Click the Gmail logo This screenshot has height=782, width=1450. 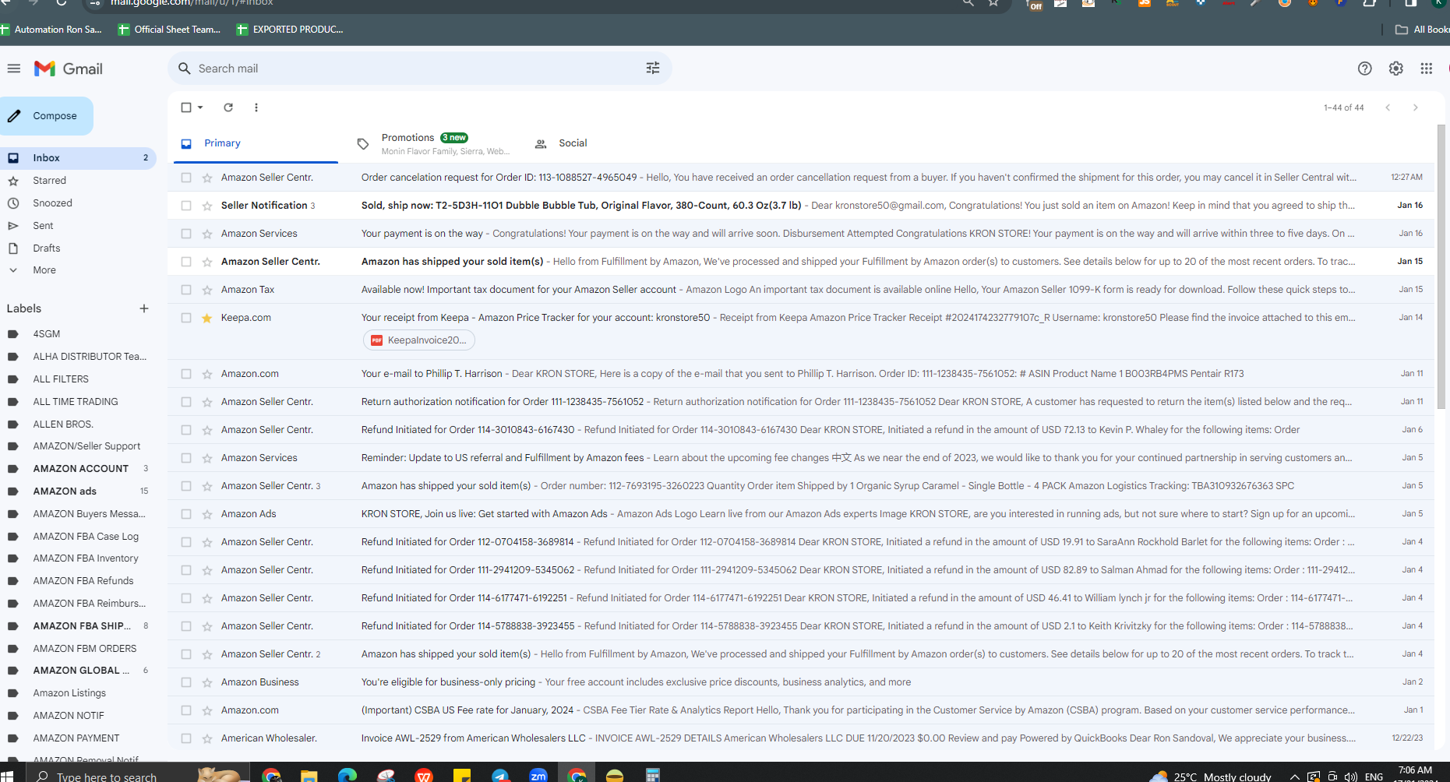point(69,69)
